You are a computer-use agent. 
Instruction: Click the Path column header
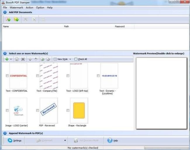tap(66, 27)
